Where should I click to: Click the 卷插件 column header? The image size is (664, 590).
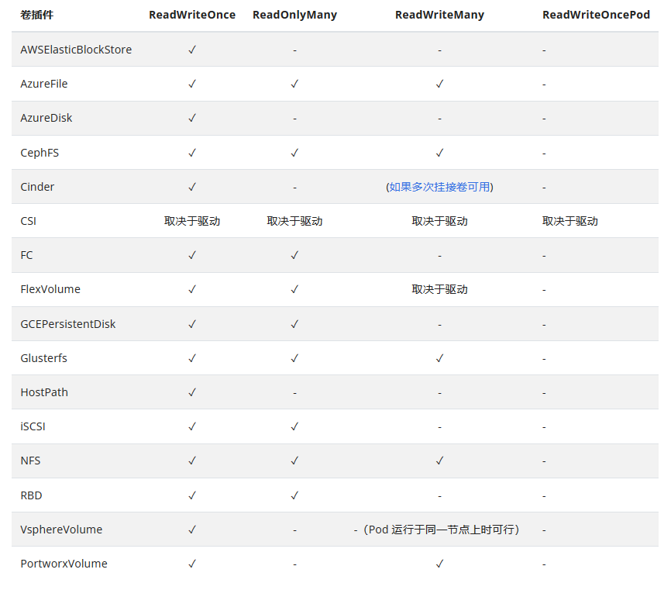(x=37, y=15)
